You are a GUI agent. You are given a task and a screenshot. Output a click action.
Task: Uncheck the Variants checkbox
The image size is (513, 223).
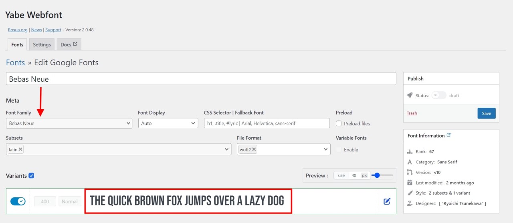(x=31, y=175)
